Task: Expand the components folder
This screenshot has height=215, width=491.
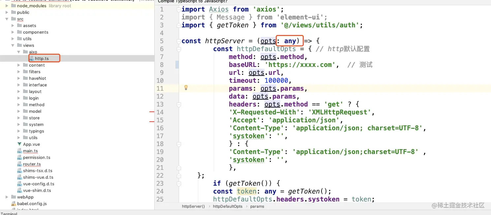Action: click(13, 32)
